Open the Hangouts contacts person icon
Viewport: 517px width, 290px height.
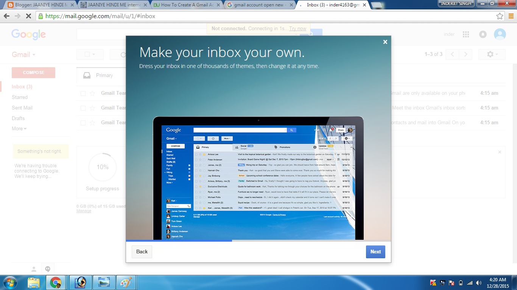[x=34, y=269]
